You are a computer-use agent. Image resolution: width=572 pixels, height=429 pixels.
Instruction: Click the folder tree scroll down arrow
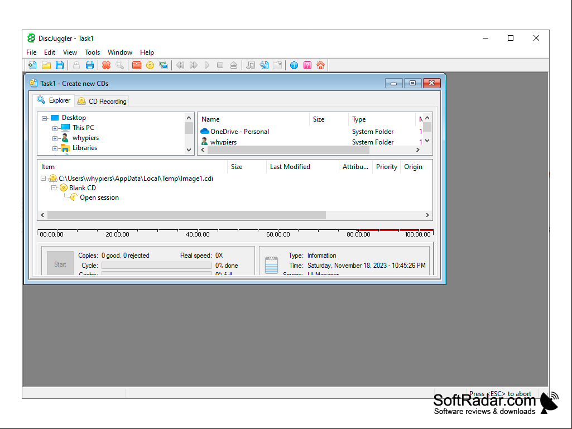[x=189, y=150]
